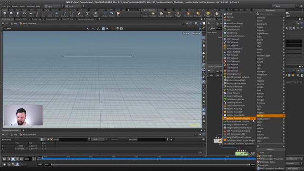Choose Constraints Network in submenu
Screen dimensions: 304x171
tap(239, 36)
